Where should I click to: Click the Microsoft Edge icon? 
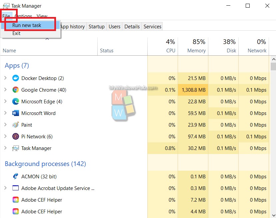[x=15, y=101]
